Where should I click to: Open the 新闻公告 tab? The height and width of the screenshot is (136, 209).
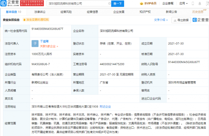tap(172, 12)
